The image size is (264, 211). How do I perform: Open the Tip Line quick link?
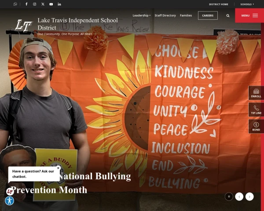click(256, 110)
